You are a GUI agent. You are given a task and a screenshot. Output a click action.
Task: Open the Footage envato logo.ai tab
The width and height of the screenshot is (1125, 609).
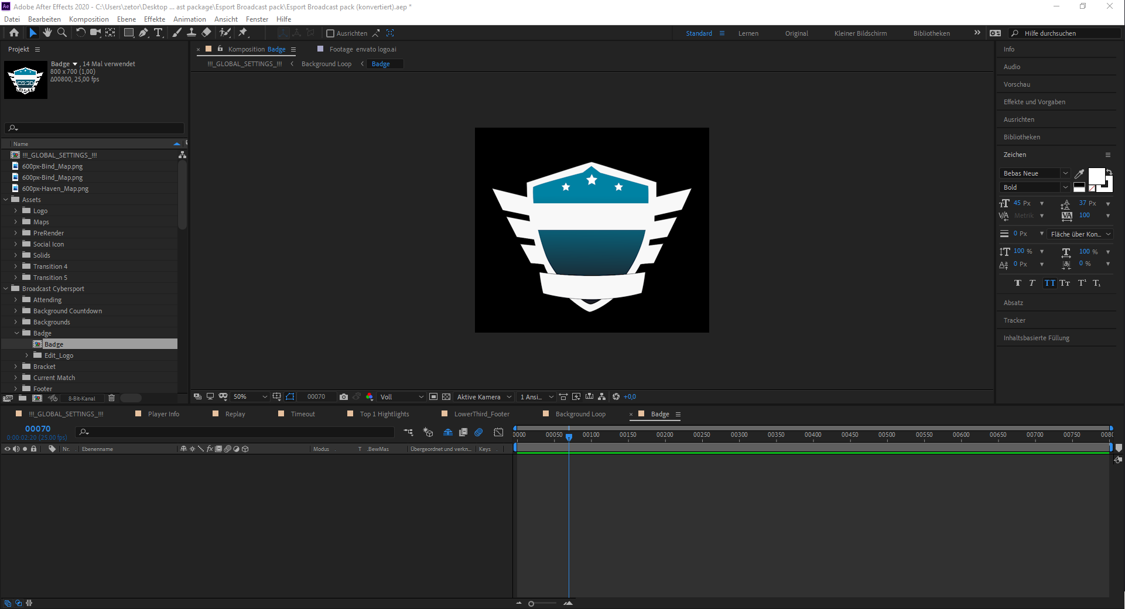click(x=363, y=49)
